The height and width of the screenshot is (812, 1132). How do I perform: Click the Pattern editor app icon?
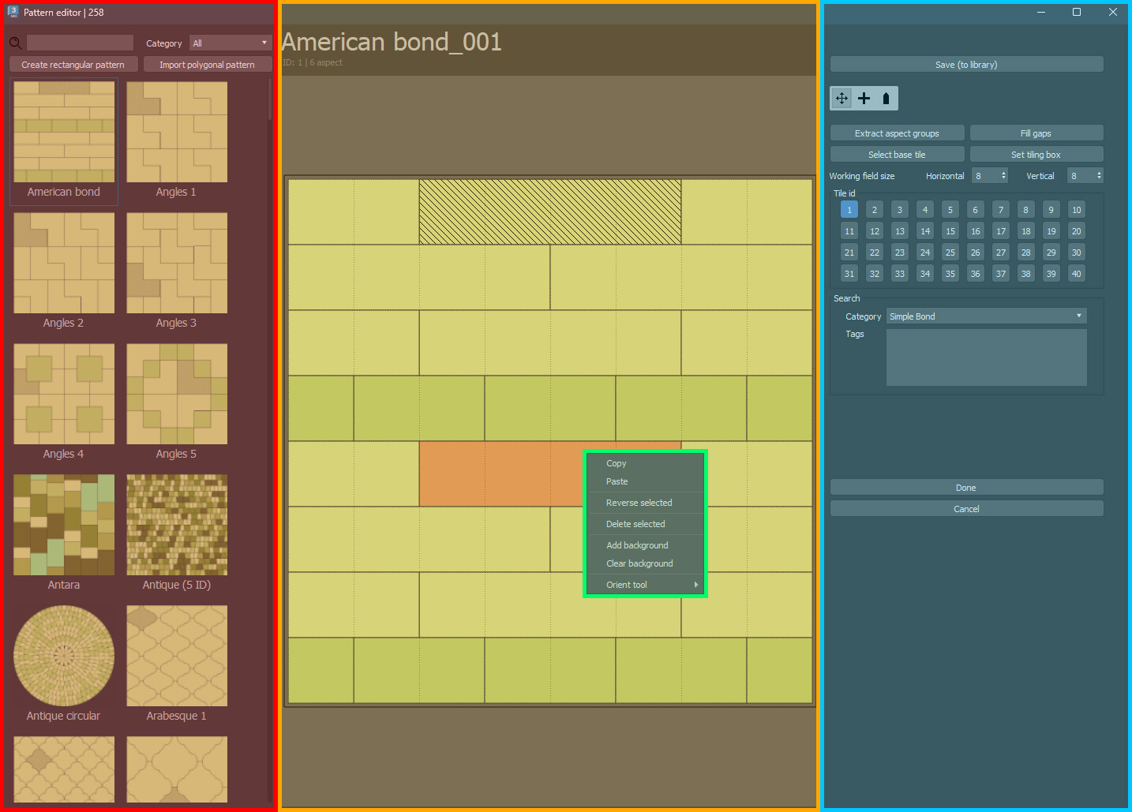[x=13, y=12]
